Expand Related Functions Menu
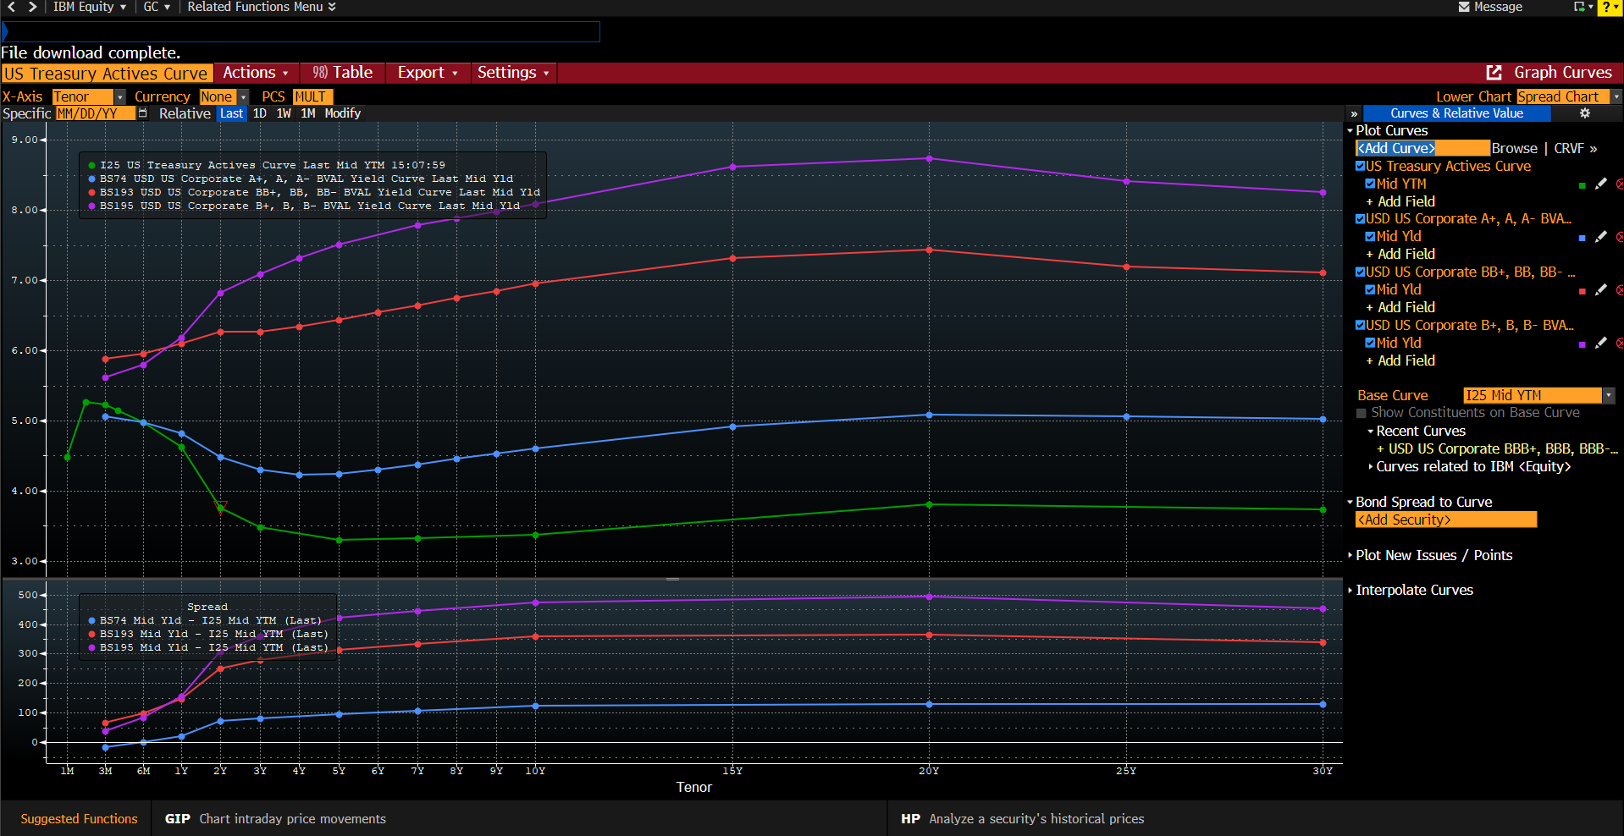The height and width of the screenshot is (836, 1624). click(x=262, y=7)
